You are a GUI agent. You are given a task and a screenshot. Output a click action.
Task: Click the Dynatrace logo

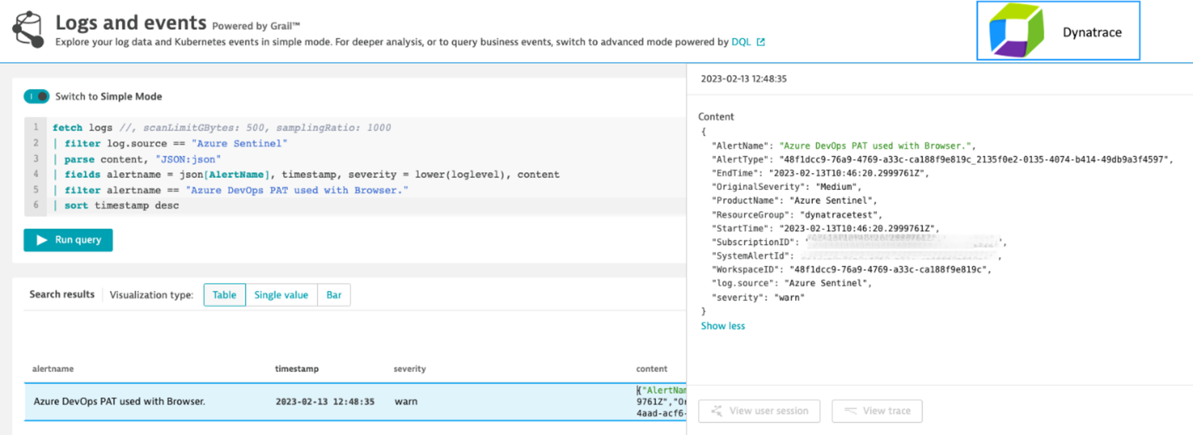[x=1016, y=31]
